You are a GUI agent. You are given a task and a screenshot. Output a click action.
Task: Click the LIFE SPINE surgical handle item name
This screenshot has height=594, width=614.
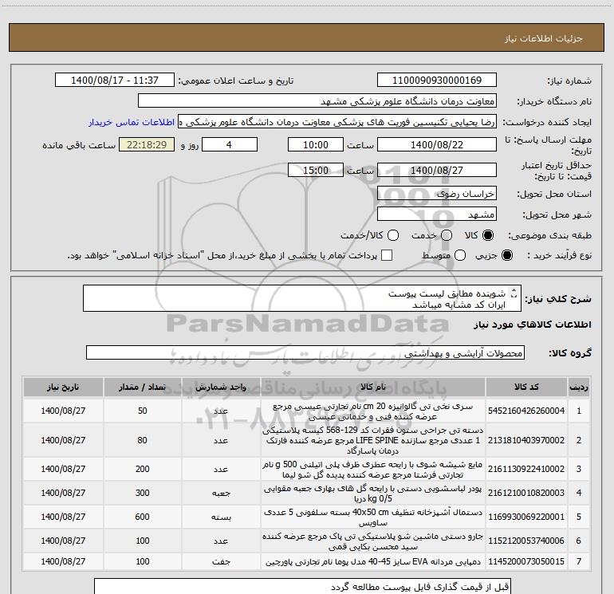coord(373,440)
